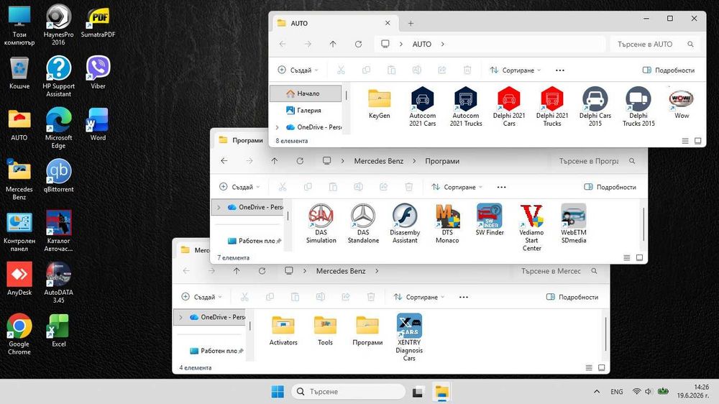Go up one level in AUTO window
The image size is (719, 404).
pyautogui.click(x=333, y=44)
